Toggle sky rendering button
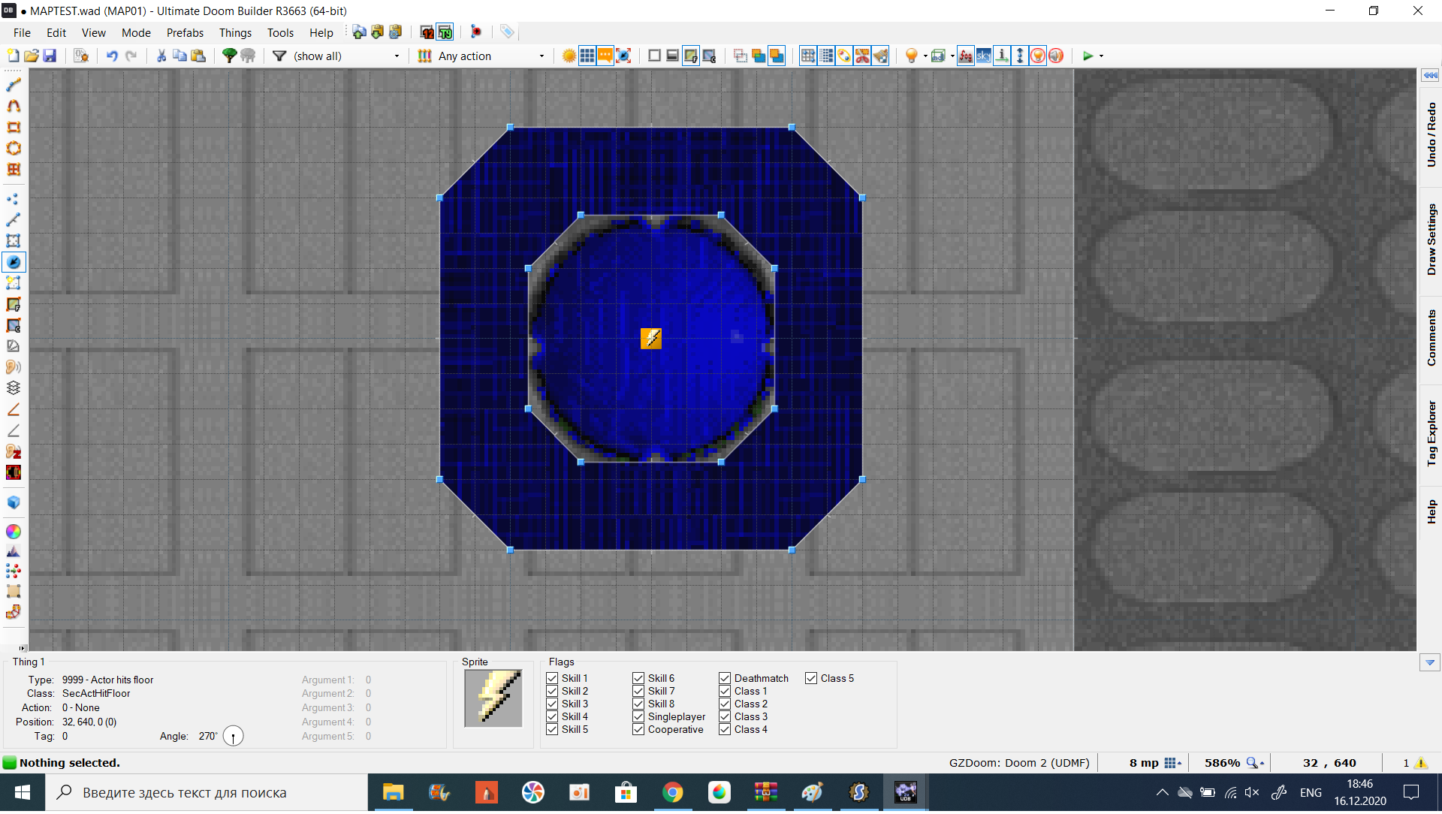 (x=984, y=56)
